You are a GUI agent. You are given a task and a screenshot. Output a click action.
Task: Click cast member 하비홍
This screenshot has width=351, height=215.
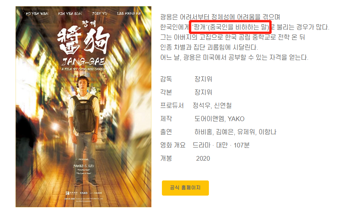203,132
